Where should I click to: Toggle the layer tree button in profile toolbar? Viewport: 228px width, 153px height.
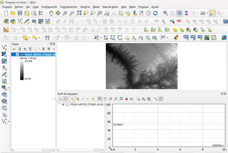tap(65, 99)
